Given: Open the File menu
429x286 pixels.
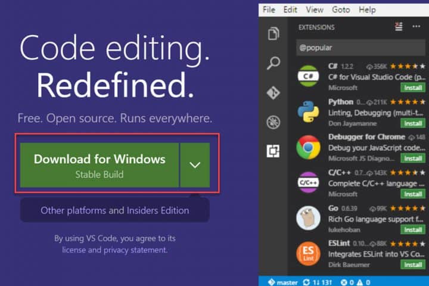Looking at the screenshot, I should point(269,10).
